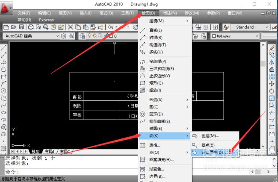Select the Rotate tool in right toolbar
The image size is (278, 182).
[x=272, y=91]
